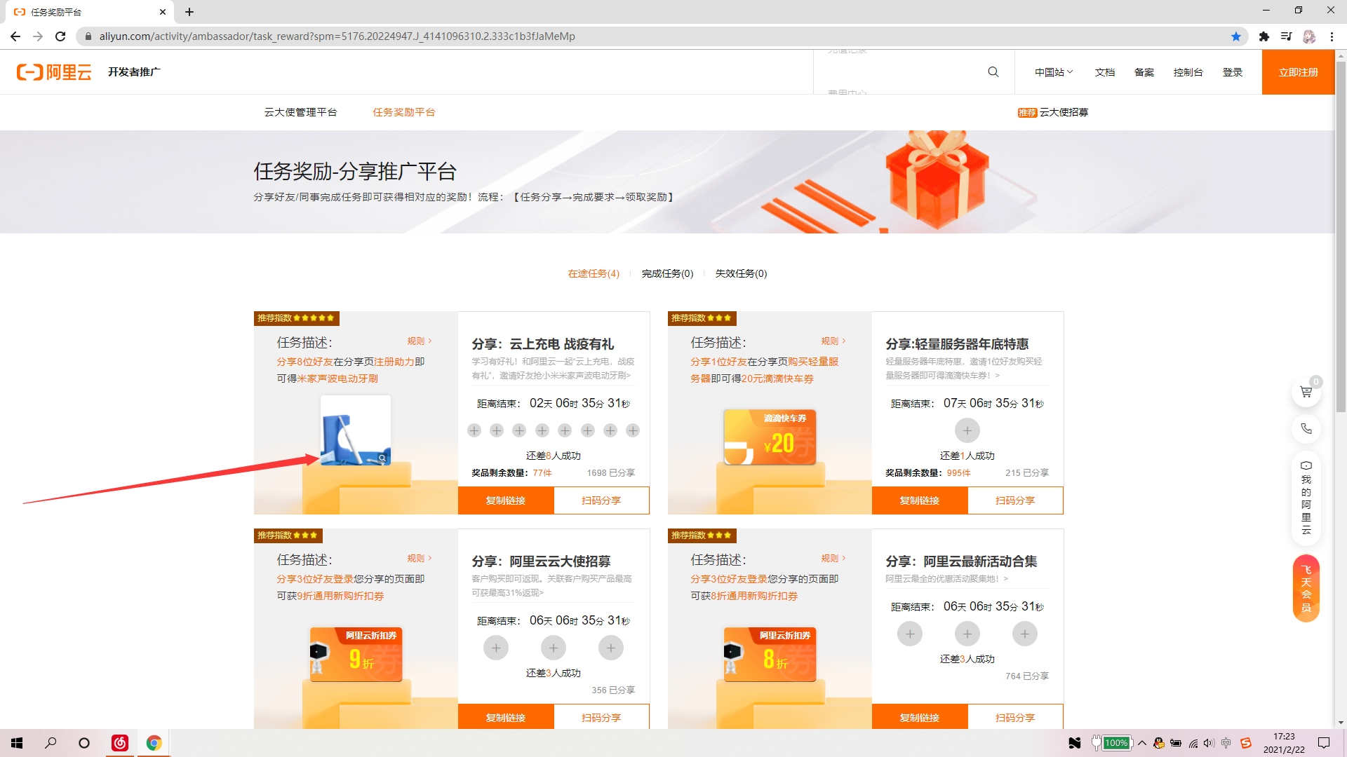1347x757 pixels.
Task: Open Chrome taskbar icon
Action: tap(154, 743)
